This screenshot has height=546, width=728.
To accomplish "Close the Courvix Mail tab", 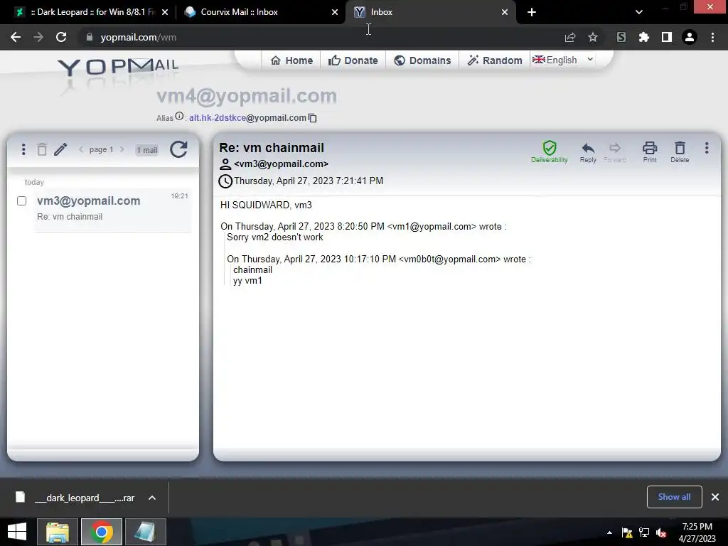I will [335, 12].
